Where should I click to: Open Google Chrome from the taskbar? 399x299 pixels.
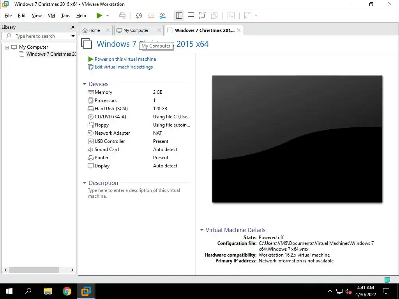tap(67, 291)
